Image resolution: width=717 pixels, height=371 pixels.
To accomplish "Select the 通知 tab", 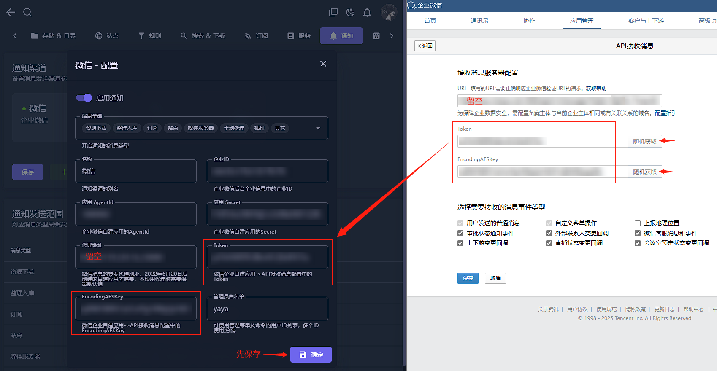I will pos(341,36).
